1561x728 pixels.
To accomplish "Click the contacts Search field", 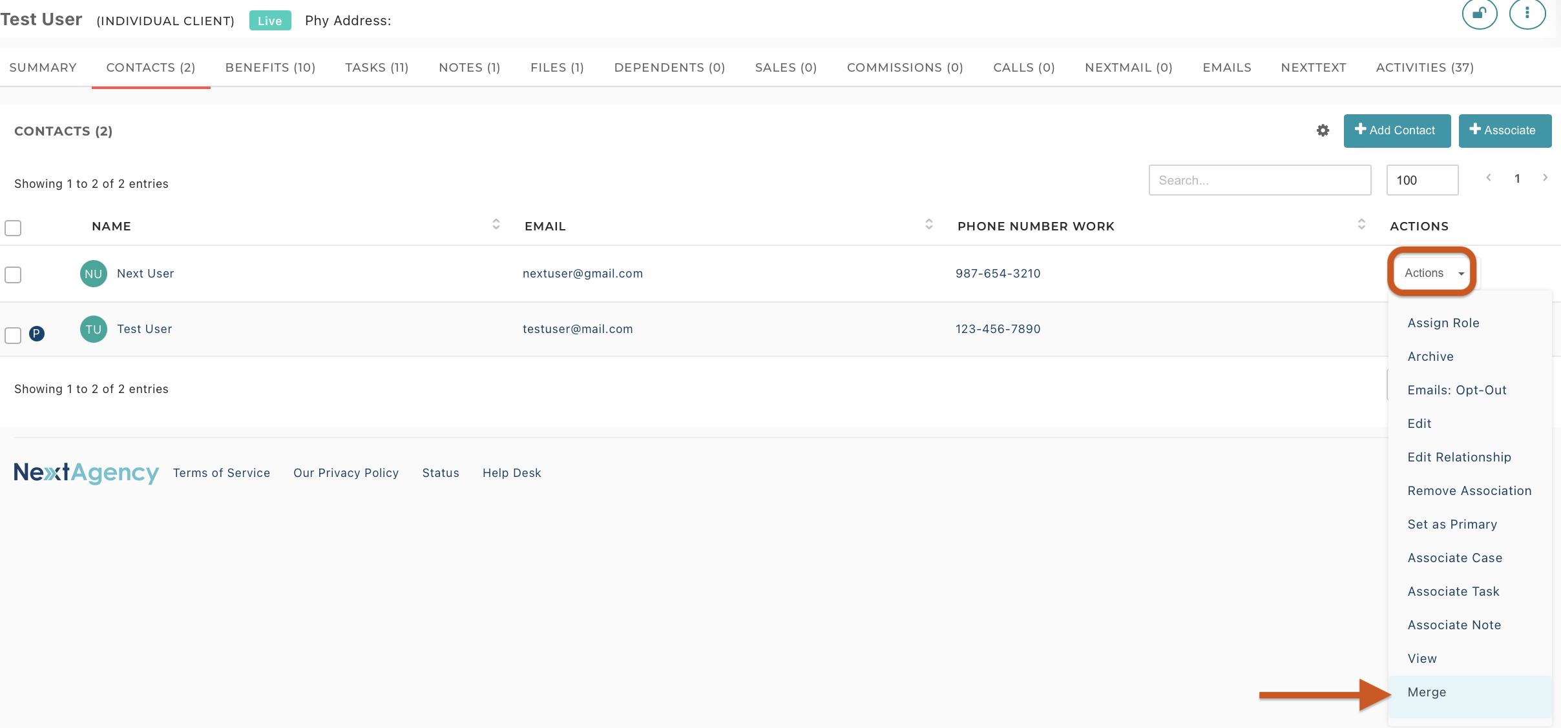I will tap(1259, 181).
